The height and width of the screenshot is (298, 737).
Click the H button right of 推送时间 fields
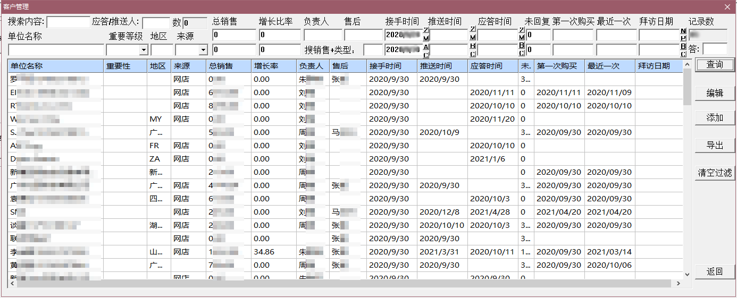coord(473,46)
